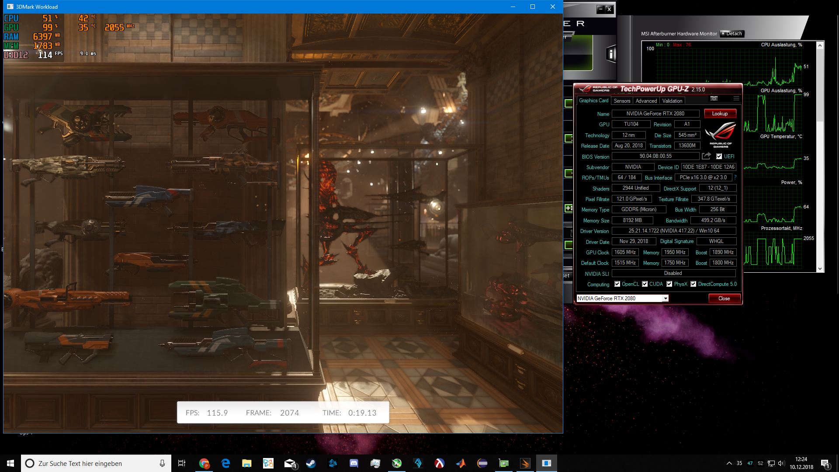This screenshot has height=472, width=839.
Task: Open Steam from the taskbar
Action: [311, 463]
